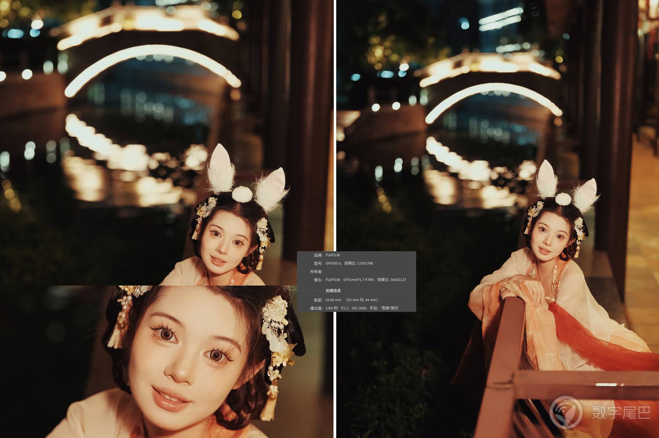Click the ISO 1600 value
Viewport: 659px width, 438px height.
click(x=359, y=308)
